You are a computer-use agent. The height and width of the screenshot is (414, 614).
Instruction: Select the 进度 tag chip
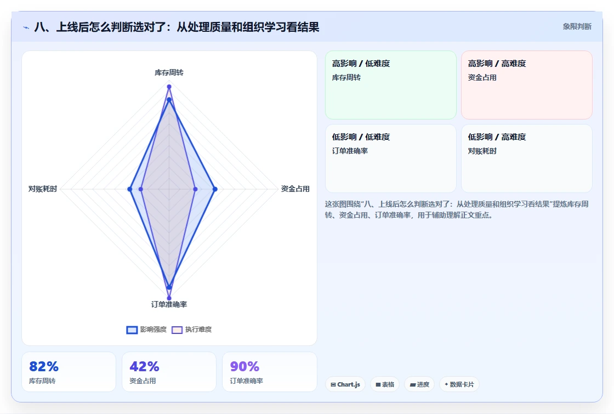[x=419, y=384]
